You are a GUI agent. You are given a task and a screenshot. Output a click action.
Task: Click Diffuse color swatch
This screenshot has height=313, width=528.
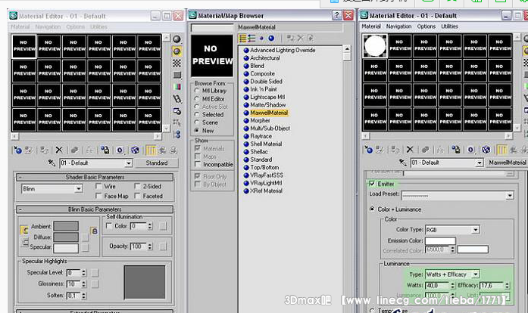(x=66, y=237)
